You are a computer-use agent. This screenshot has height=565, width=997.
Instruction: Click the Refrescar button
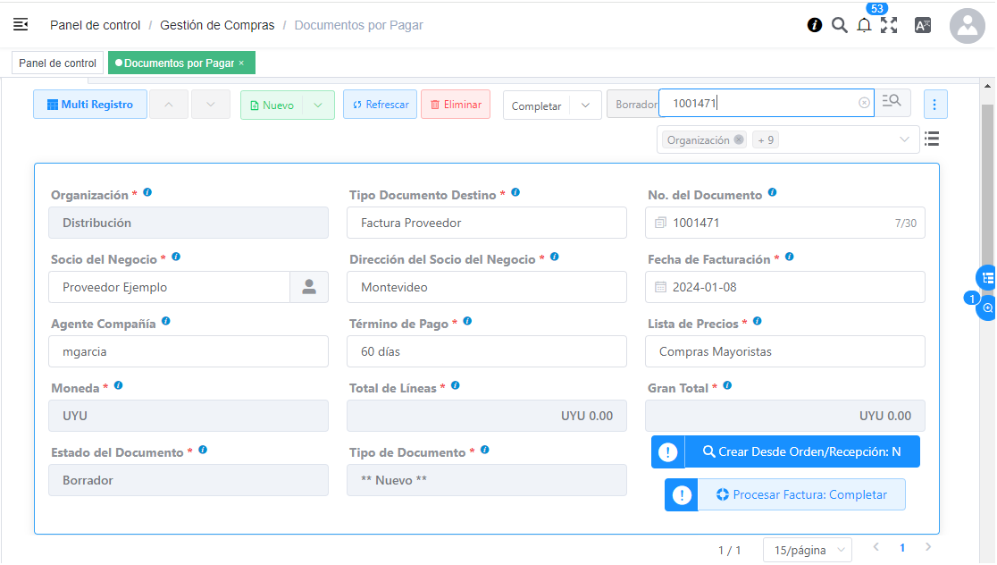[381, 105]
